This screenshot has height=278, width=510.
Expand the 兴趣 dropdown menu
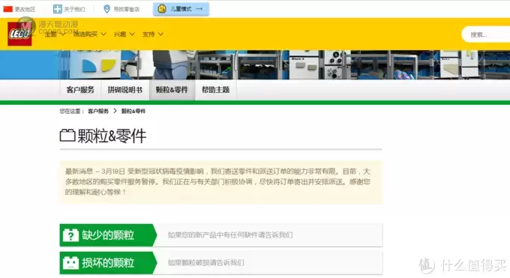124,34
